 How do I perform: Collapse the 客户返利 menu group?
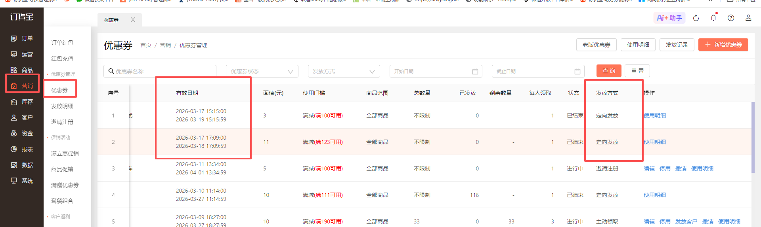[58, 217]
